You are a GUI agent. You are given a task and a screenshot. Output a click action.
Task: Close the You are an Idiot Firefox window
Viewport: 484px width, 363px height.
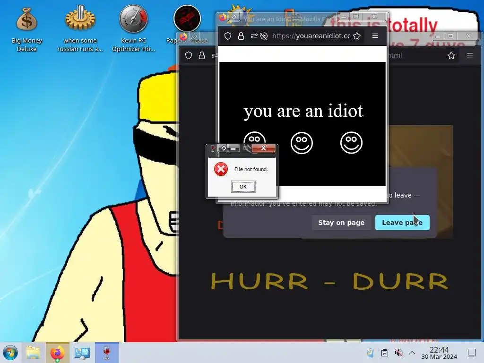[x=374, y=17]
